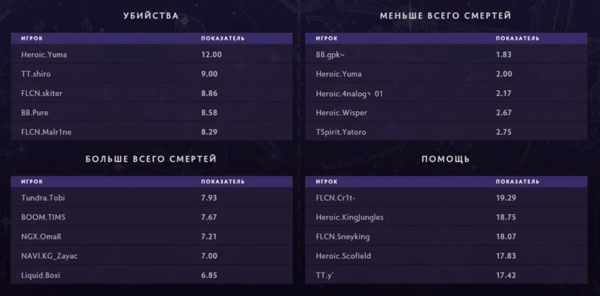Select the FLCN.Malr1ne player row
Viewport: 600px width, 296px height.
point(152,132)
